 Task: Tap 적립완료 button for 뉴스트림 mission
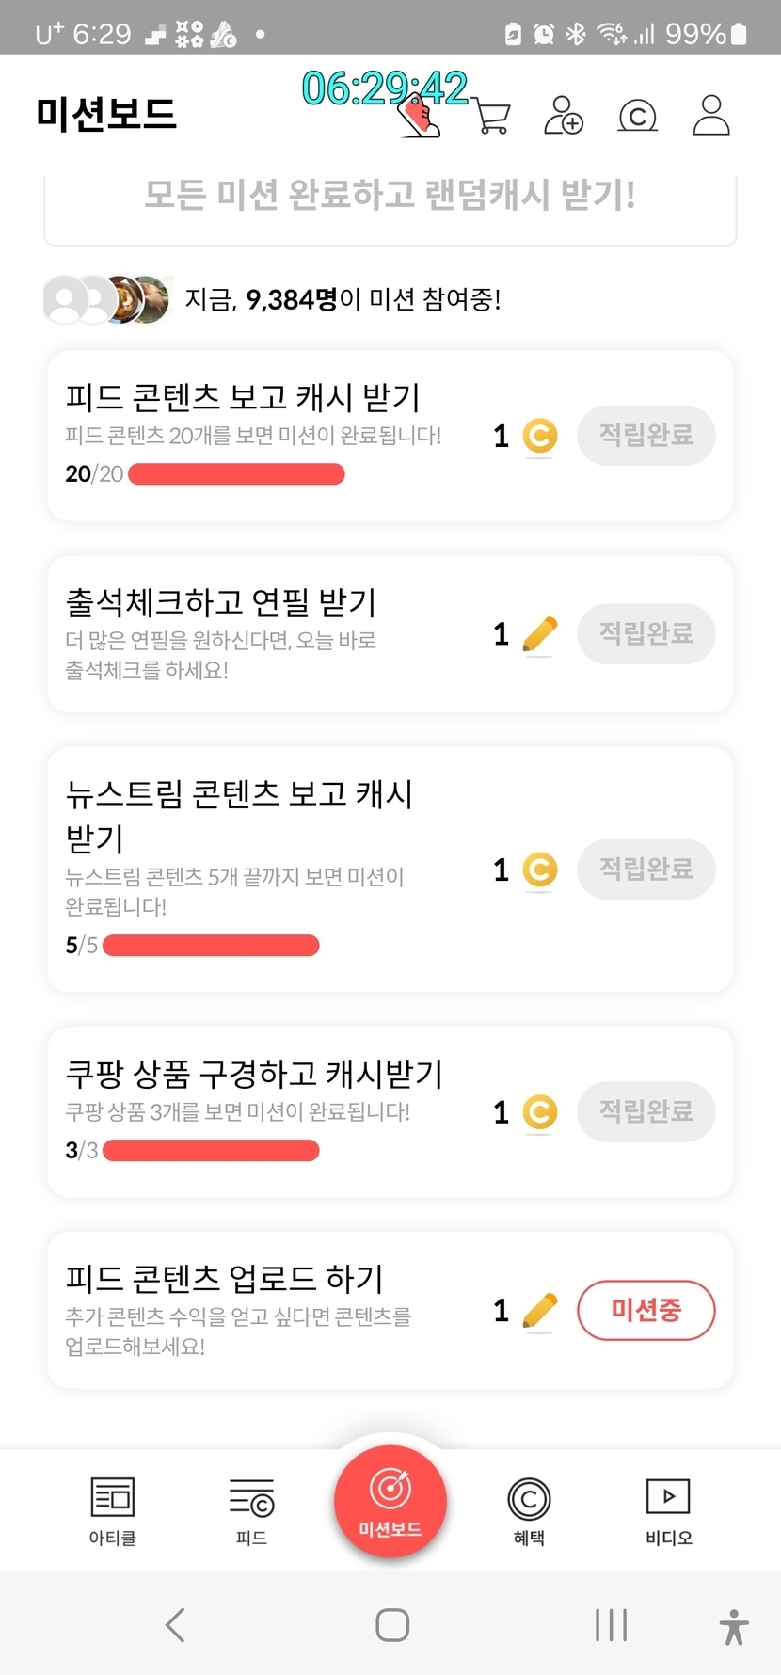[646, 869]
